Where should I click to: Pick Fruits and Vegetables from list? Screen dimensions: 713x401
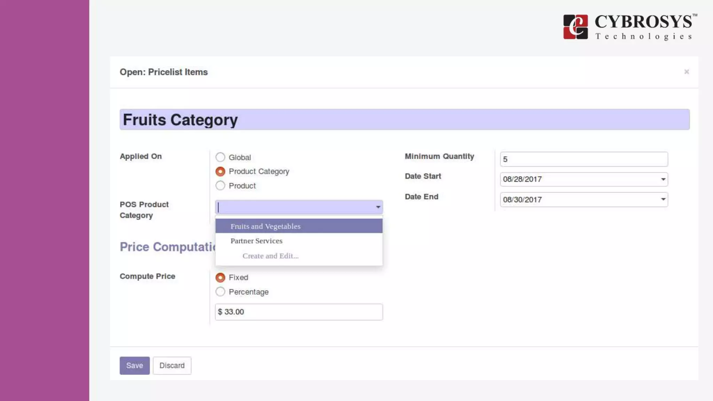point(265,226)
